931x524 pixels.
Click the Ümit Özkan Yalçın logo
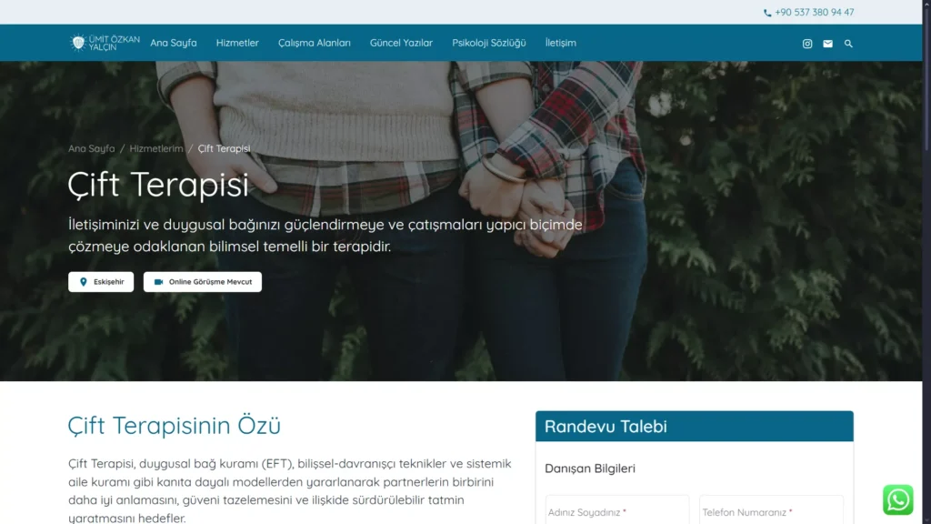104,43
